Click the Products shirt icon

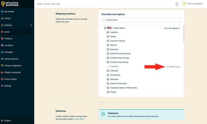2,39
